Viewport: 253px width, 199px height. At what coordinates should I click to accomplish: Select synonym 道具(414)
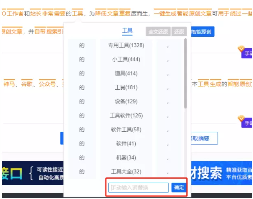click(x=126, y=73)
